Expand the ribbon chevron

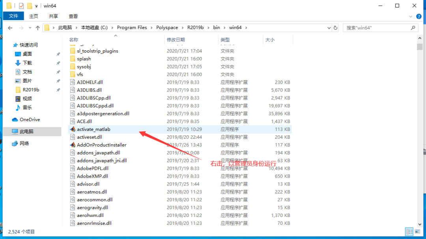(411, 17)
